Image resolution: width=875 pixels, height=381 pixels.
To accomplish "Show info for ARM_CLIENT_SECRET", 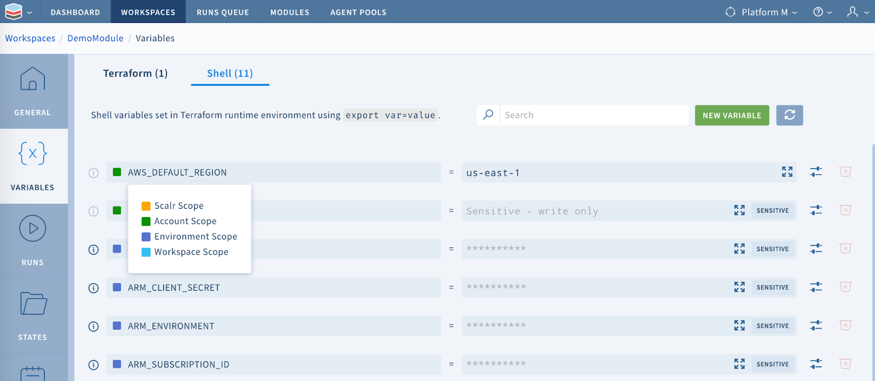I will click(x=94, y=288).
